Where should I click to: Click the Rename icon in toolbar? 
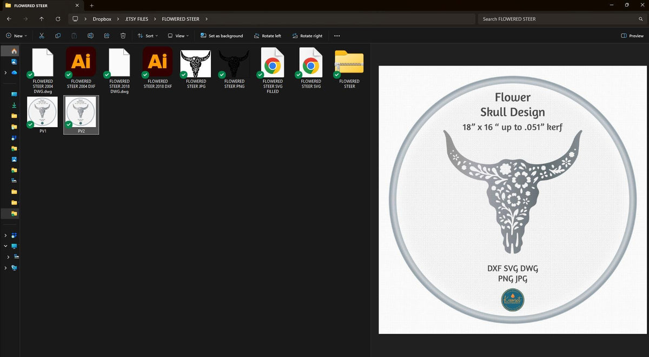click(x=90, y=36)
